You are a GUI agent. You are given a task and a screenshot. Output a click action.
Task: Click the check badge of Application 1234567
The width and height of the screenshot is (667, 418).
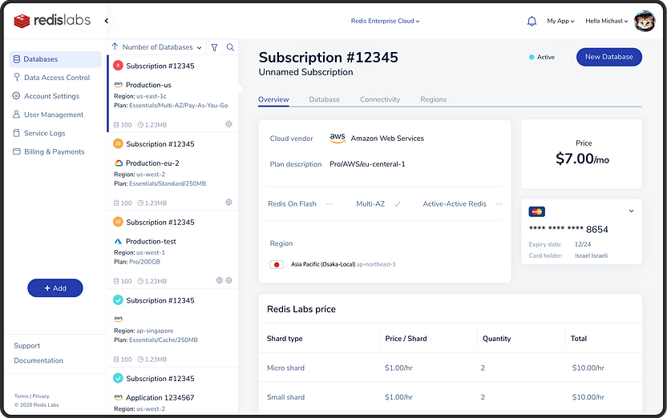click(x=119, y=378)
